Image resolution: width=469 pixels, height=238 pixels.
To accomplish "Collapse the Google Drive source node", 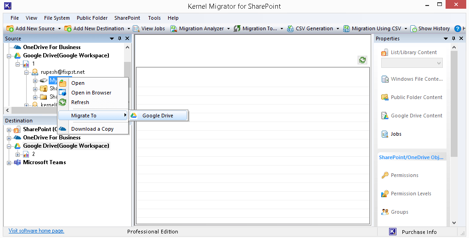I will (9, 55).
